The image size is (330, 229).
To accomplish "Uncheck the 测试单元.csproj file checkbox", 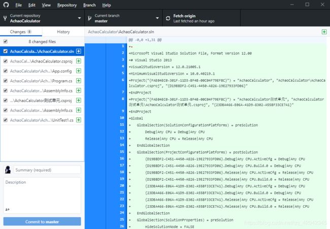I will point(6,101).
